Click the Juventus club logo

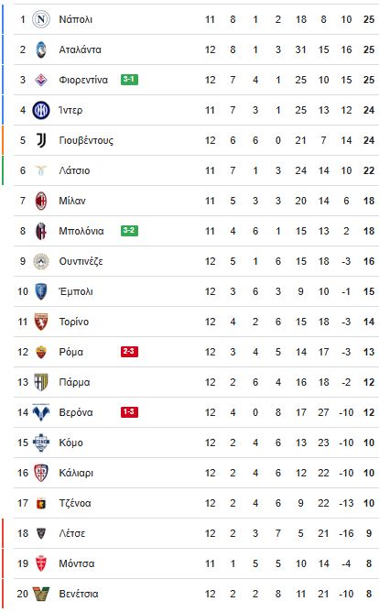tap(41, 140)
